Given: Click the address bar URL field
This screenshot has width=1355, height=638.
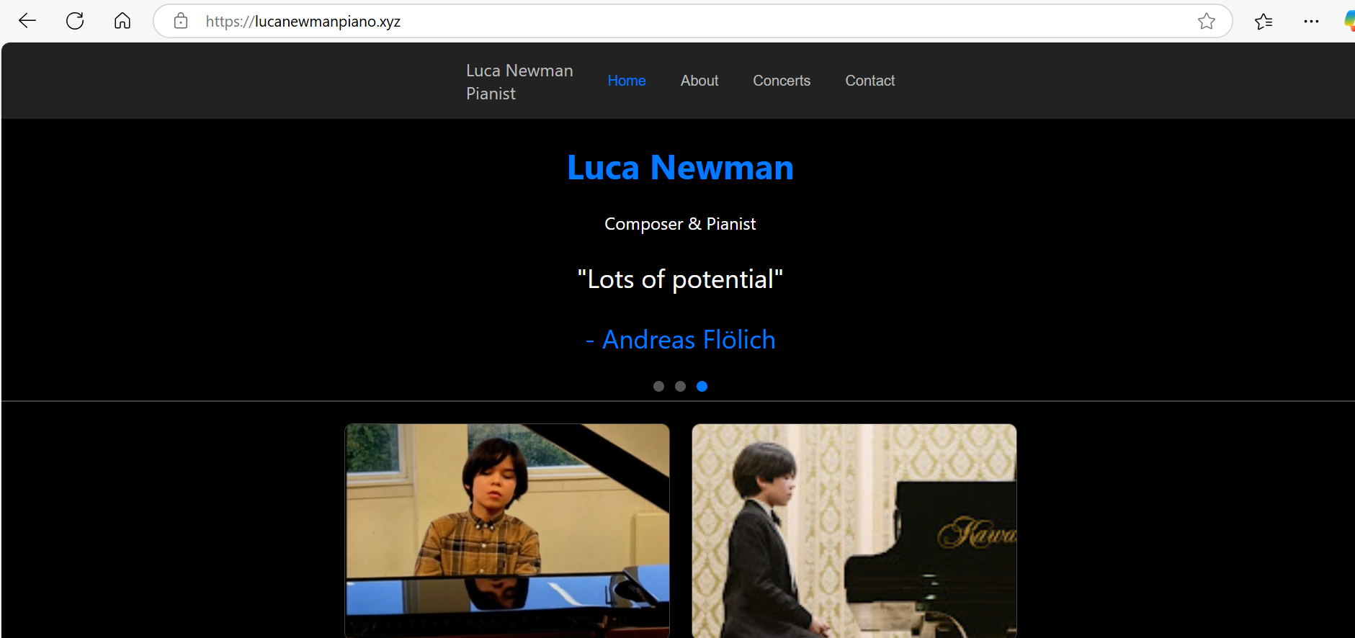Looking at the screenshot, I should pyautogui.click(x=692, y=21).
